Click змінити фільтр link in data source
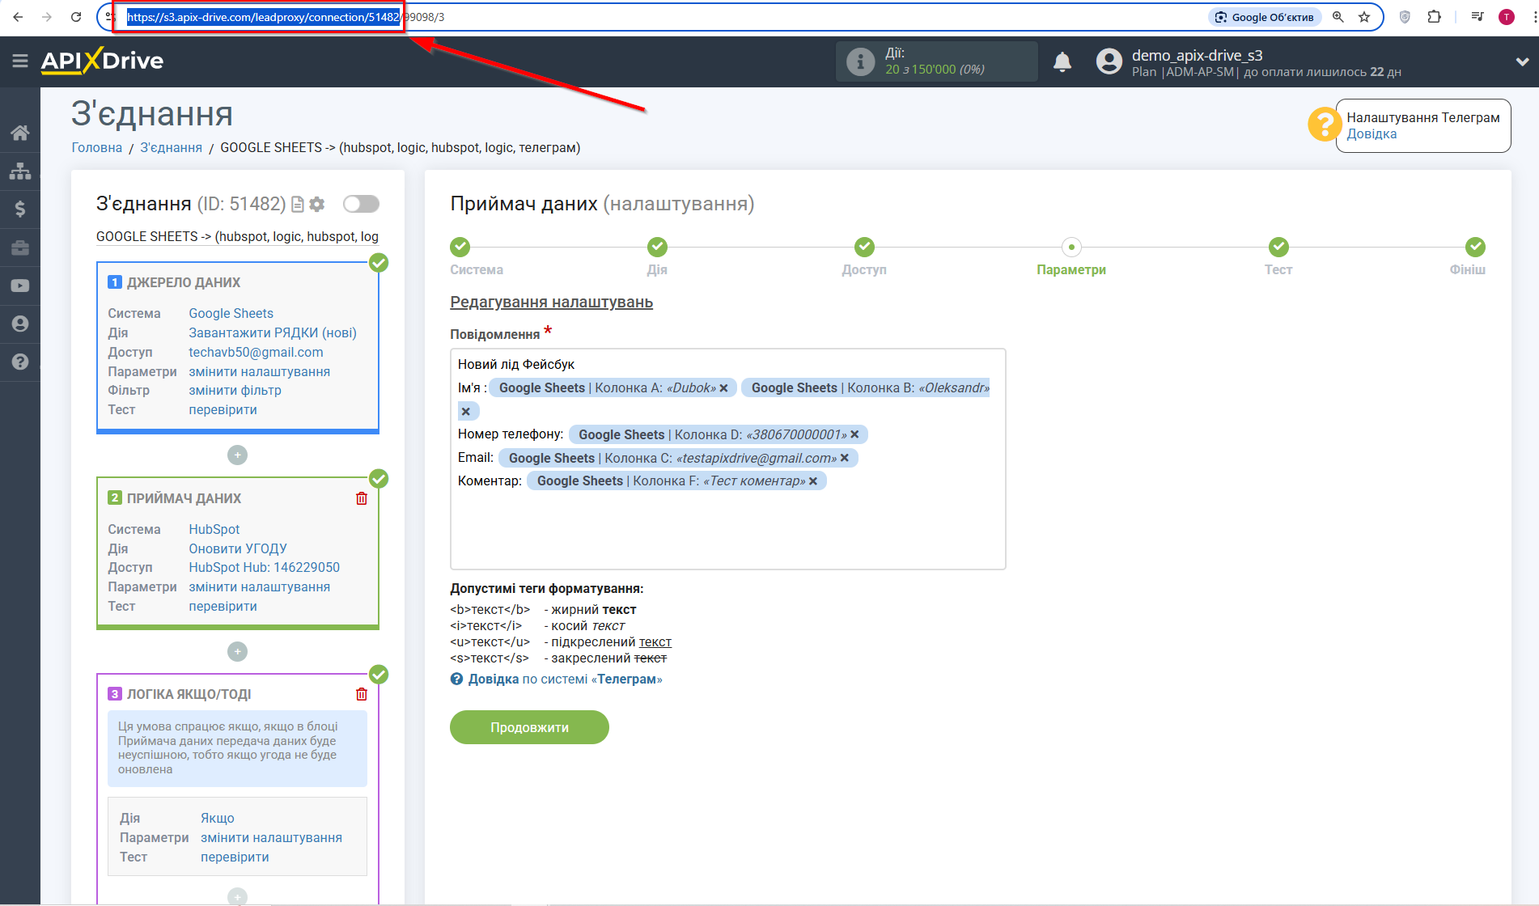The width and height of the screenshot is (1539, 906). pos(235,390)
